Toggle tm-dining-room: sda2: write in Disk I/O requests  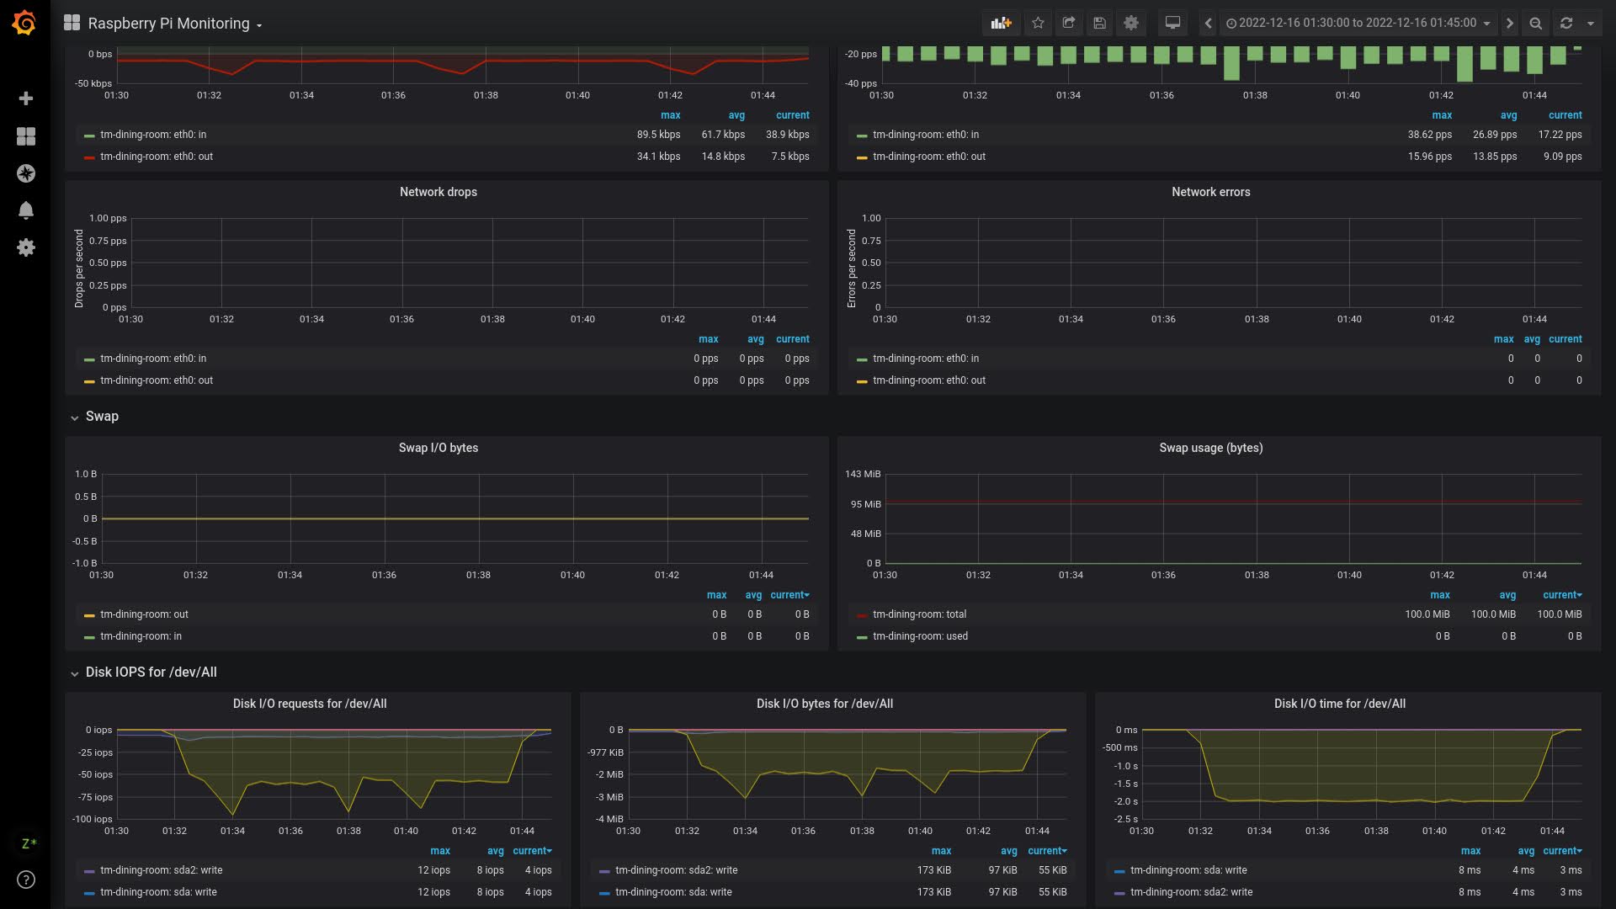coord(161,870)
